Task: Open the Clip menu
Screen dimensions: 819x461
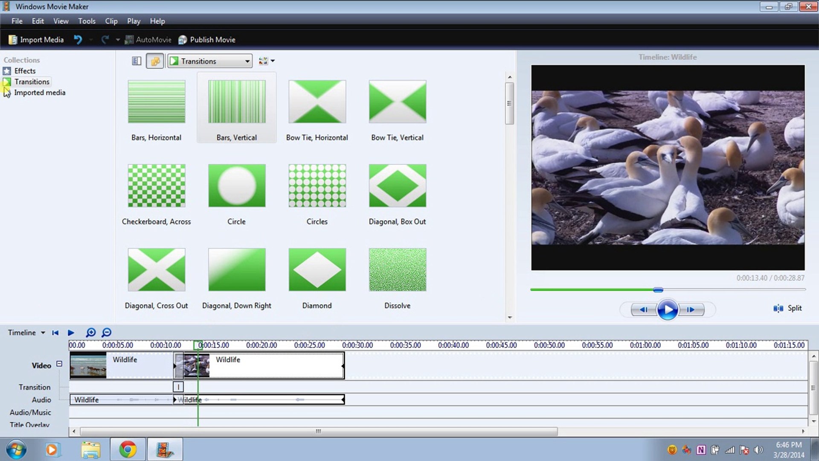Action: pyautogui.click(x=111, y=21)
